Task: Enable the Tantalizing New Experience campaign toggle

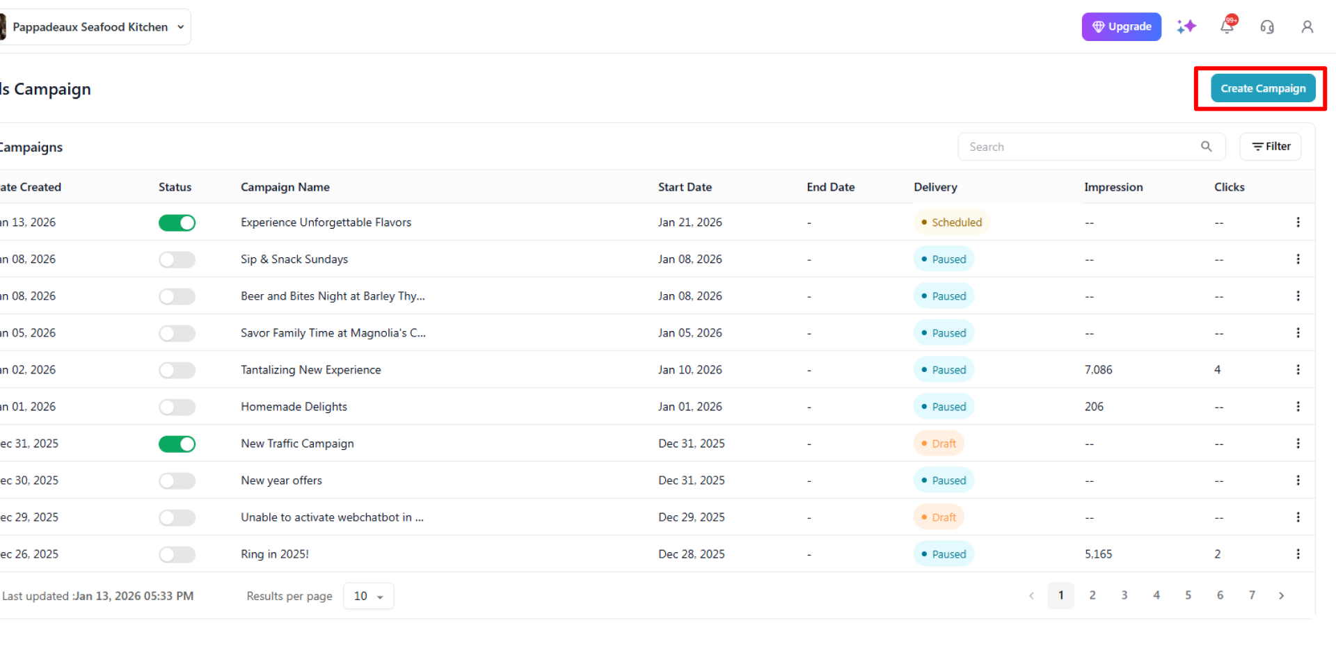Action: tap(177, 370)
